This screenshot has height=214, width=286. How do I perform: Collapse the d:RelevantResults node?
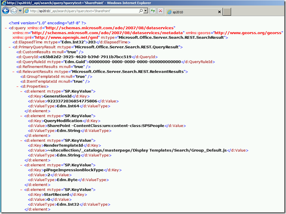[14, 72]
